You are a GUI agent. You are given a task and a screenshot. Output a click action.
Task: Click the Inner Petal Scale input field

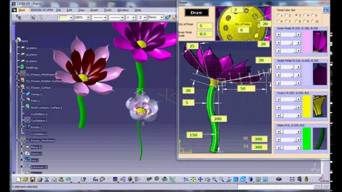[x=204, y=34]
